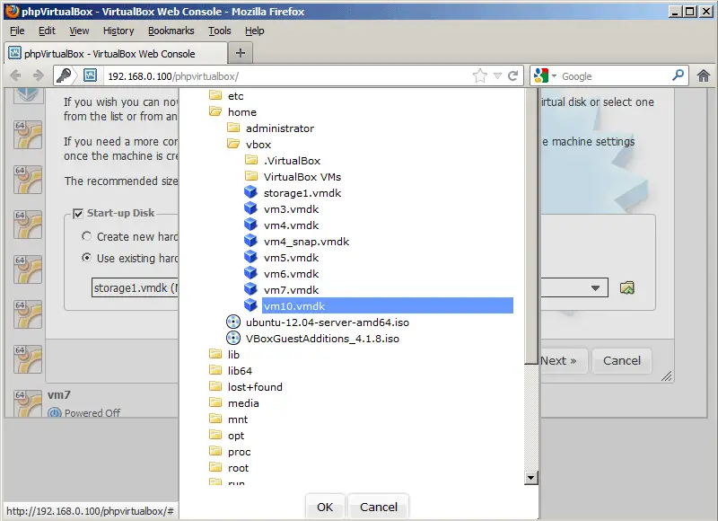Open the View menu

point(79,31)
